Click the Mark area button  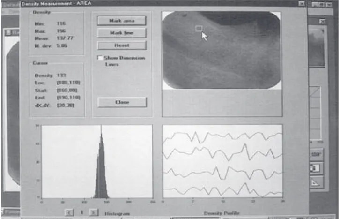point(122,21)
